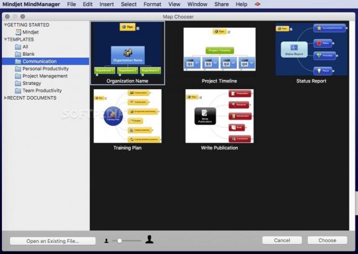Screen dimensions: 358x254
Task: Click the Organization Name caption
Action: pos(128,81)
